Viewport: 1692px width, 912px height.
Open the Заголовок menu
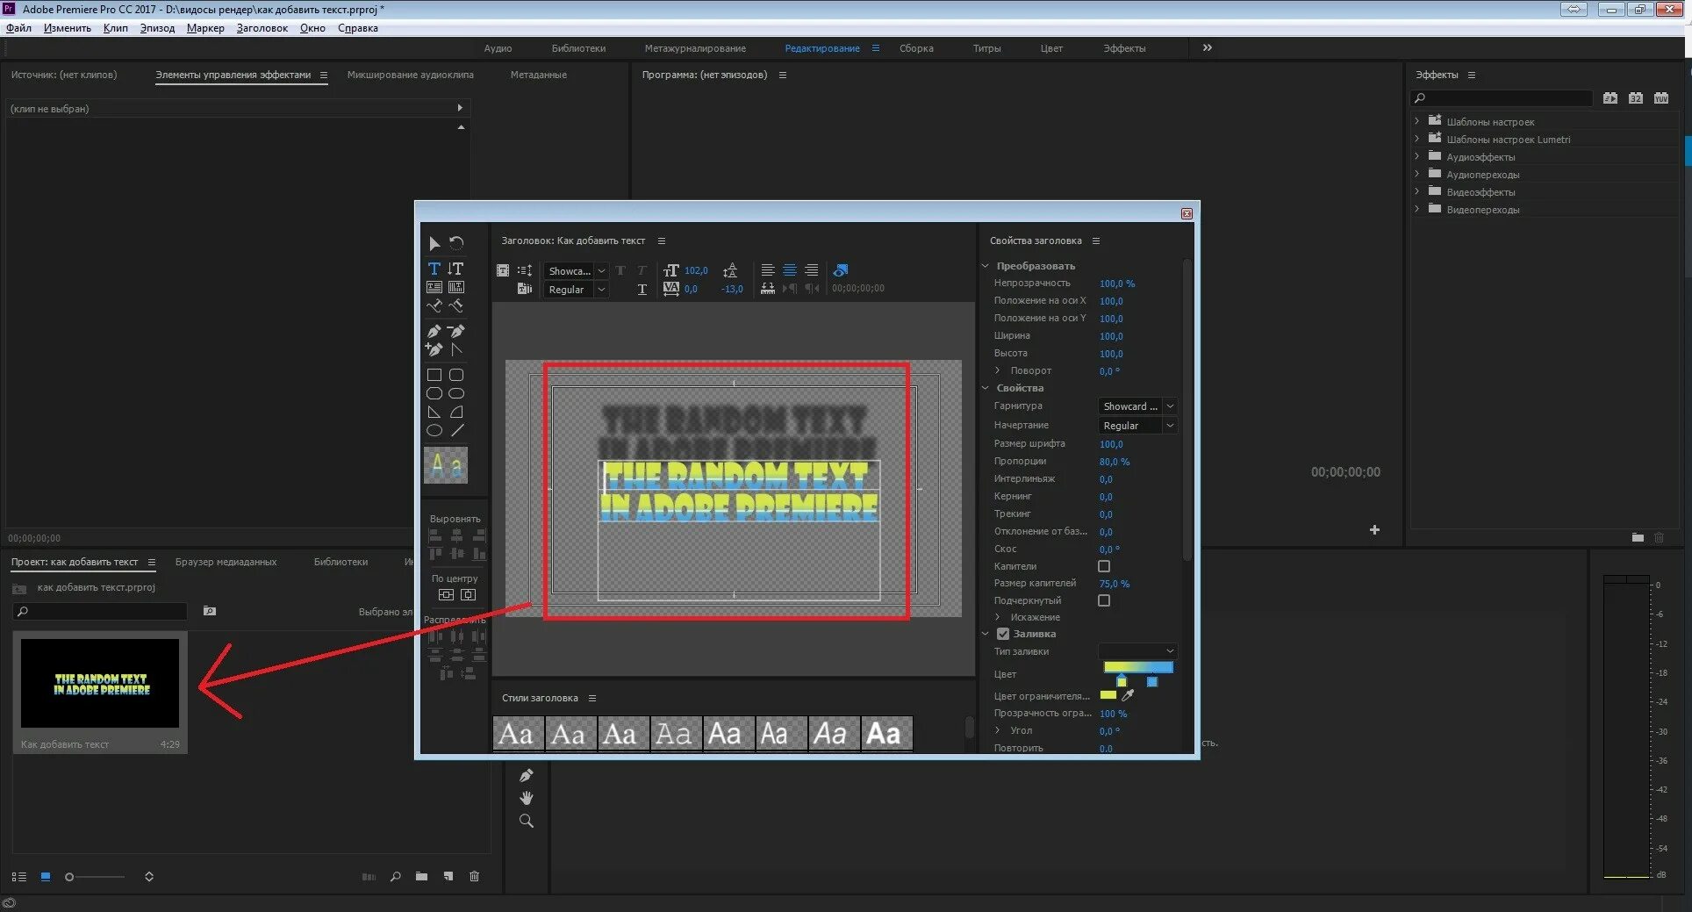coord(262,28)
